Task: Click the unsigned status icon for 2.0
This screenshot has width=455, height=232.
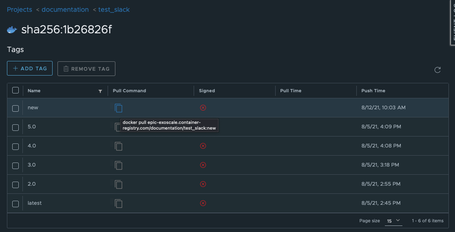Action: click(203, 184)
